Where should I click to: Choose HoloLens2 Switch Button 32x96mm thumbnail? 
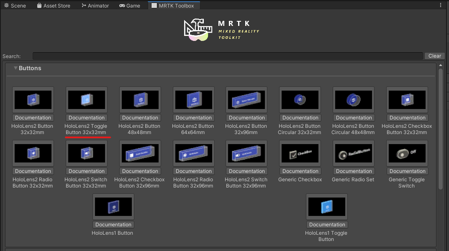pyautogui.click(x=246, y=153)
